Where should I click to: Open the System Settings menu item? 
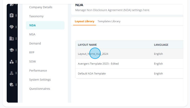point(40,80)
